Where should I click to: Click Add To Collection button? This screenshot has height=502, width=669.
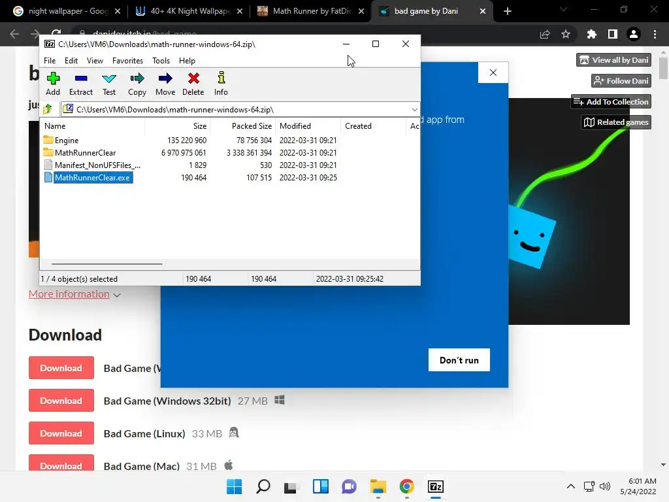coord(611,101)
